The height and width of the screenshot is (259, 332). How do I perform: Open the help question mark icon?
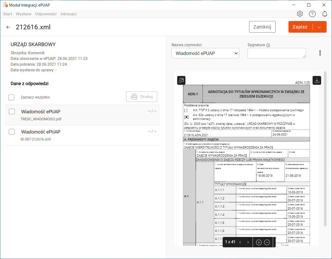pyautogui.click(x=312, y=14)
